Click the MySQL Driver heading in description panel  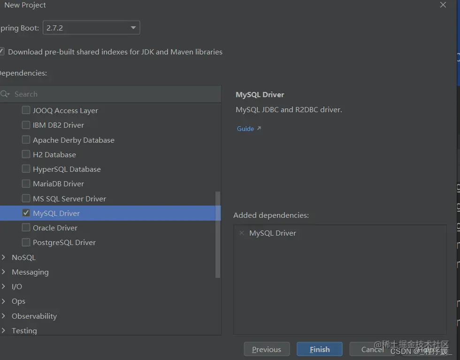tap(260, 95)
